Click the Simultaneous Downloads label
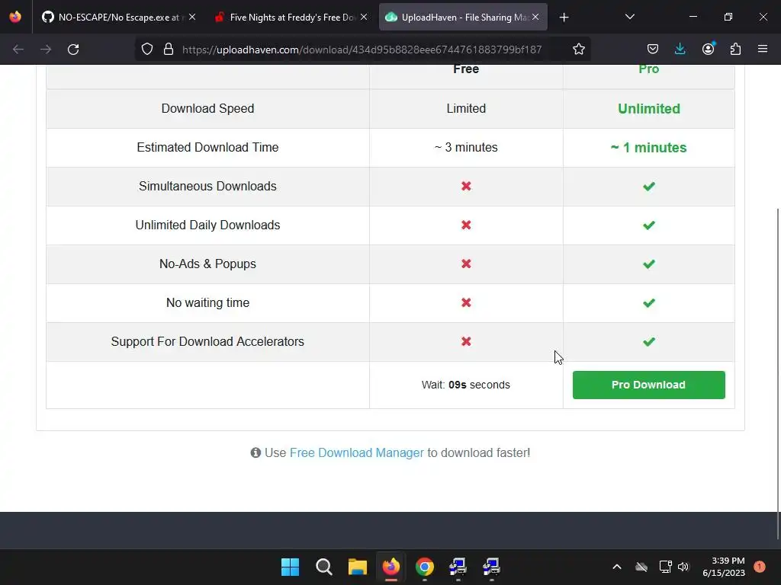 pos(207,186)
